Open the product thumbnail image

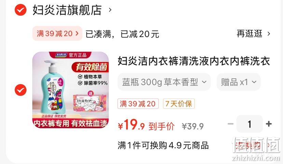tap(71, 90)
